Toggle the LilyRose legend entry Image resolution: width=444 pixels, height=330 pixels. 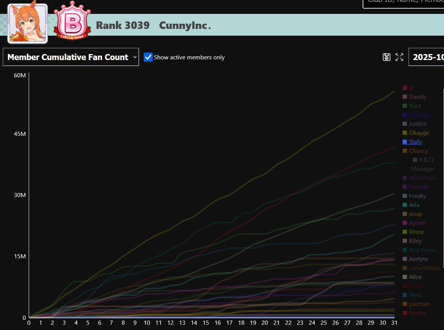[416, 115]
